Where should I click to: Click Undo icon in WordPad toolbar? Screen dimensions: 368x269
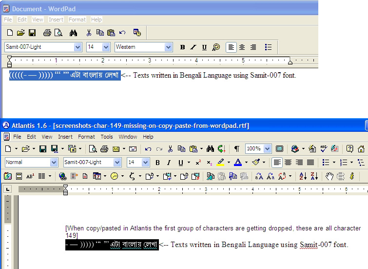pyautogui.click(x=122, y=32)
